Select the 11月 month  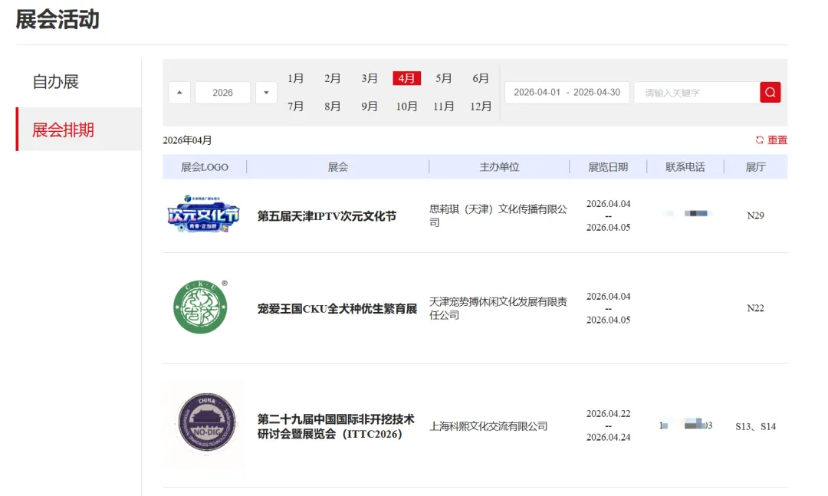[444, 106]
